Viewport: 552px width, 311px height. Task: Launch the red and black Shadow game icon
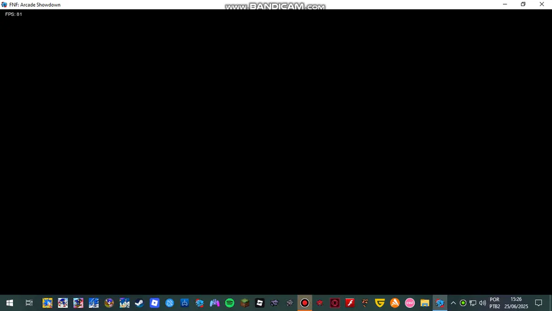click(x=78, y=302)
